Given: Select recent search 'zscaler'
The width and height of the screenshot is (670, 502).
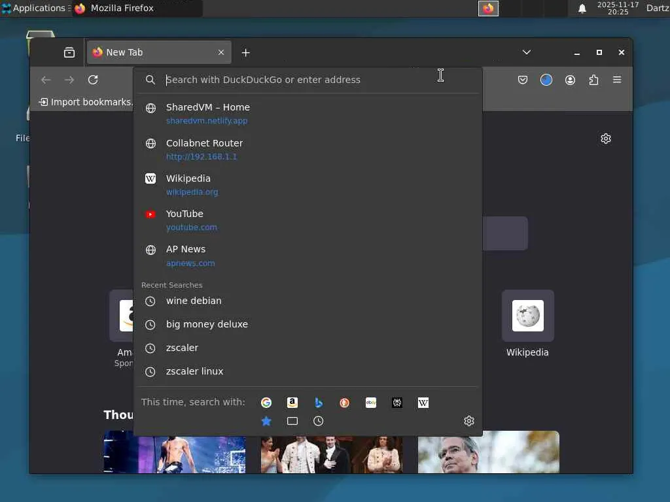Looking at the screenshot, I should coord(308,348).
